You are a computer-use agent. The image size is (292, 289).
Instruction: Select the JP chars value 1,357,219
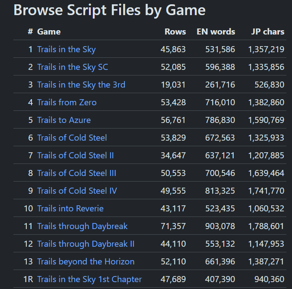coord(267,50)
